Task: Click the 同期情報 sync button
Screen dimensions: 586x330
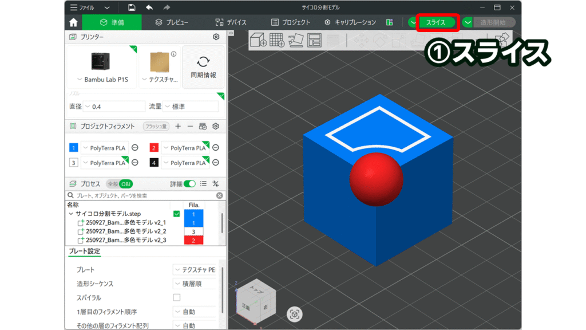Action: 203,67
